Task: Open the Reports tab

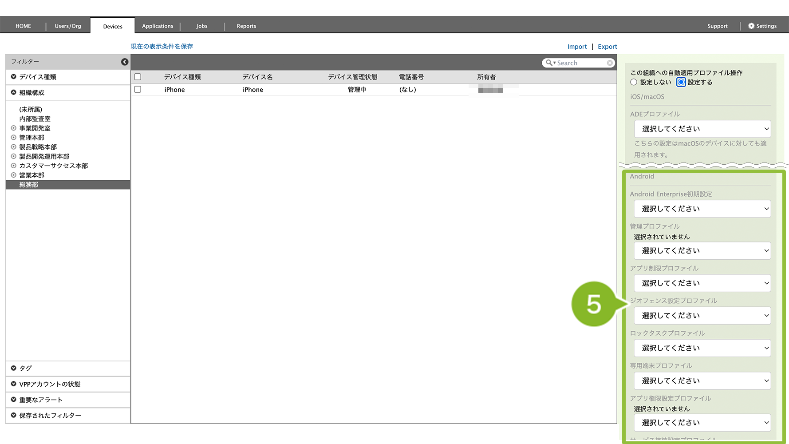Action: [x=246, y=26]
